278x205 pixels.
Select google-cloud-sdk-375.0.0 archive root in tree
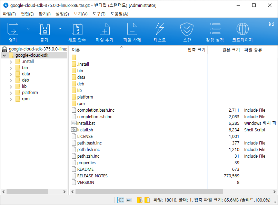(x=34, y=49)
